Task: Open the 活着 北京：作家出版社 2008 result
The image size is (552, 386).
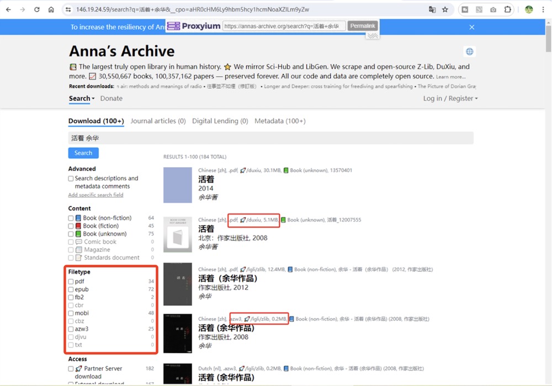Action: pyautogui.click(x=206, y=229)
